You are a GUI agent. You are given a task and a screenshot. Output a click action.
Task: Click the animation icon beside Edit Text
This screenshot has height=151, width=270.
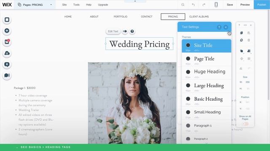pos(125,31)
